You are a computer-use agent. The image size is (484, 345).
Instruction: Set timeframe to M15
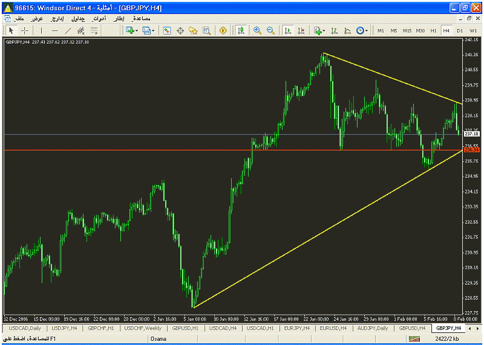tap(407, 31)
